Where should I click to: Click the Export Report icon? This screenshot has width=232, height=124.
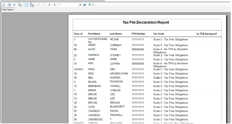click(4, 5)
